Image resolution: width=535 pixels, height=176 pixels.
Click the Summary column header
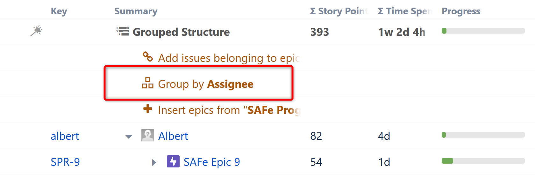tap(136, 11)
